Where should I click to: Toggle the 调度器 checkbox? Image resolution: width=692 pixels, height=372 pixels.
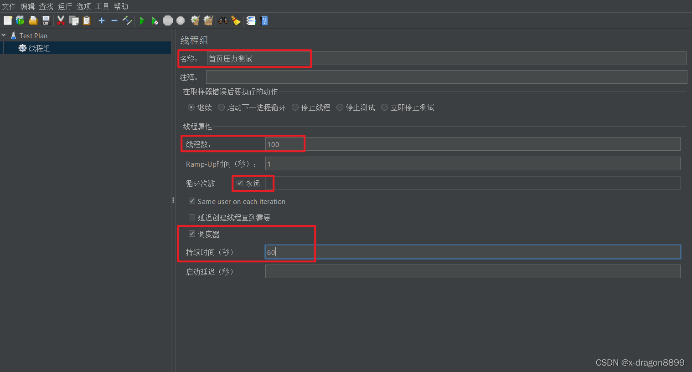click(192, 234)
